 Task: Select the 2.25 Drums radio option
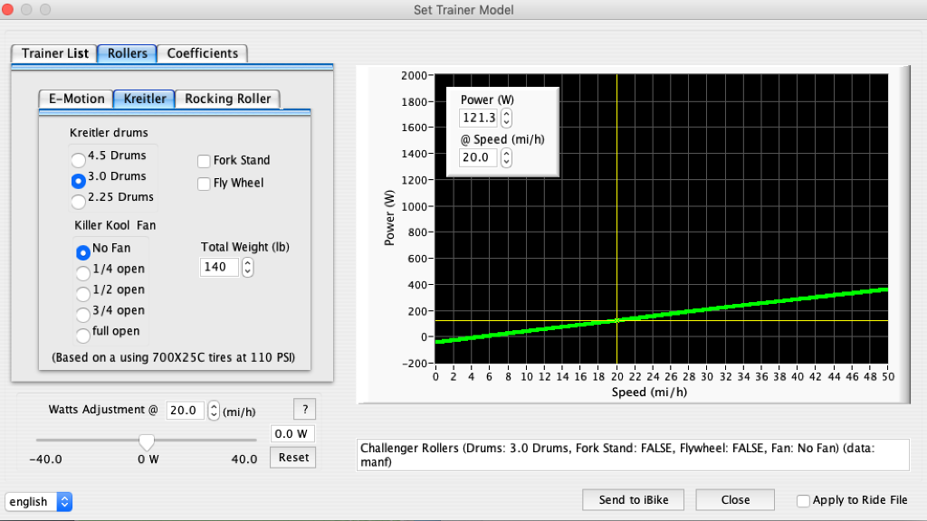point(79,199)
